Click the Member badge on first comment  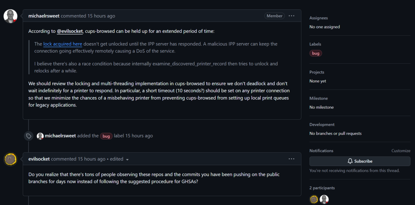tap(274, 16)
